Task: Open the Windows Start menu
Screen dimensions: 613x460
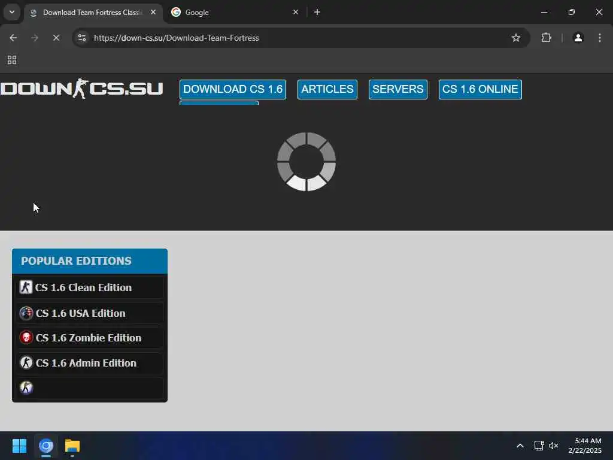Action: (x=19, y=446)
